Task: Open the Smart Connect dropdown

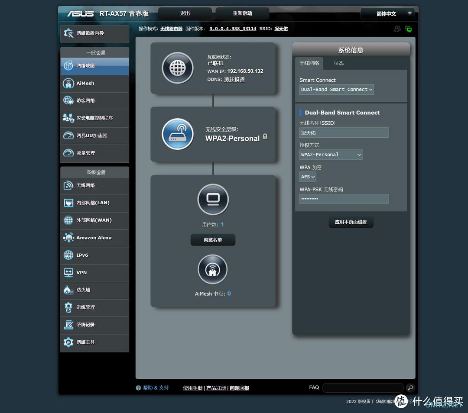Action: 337,90
